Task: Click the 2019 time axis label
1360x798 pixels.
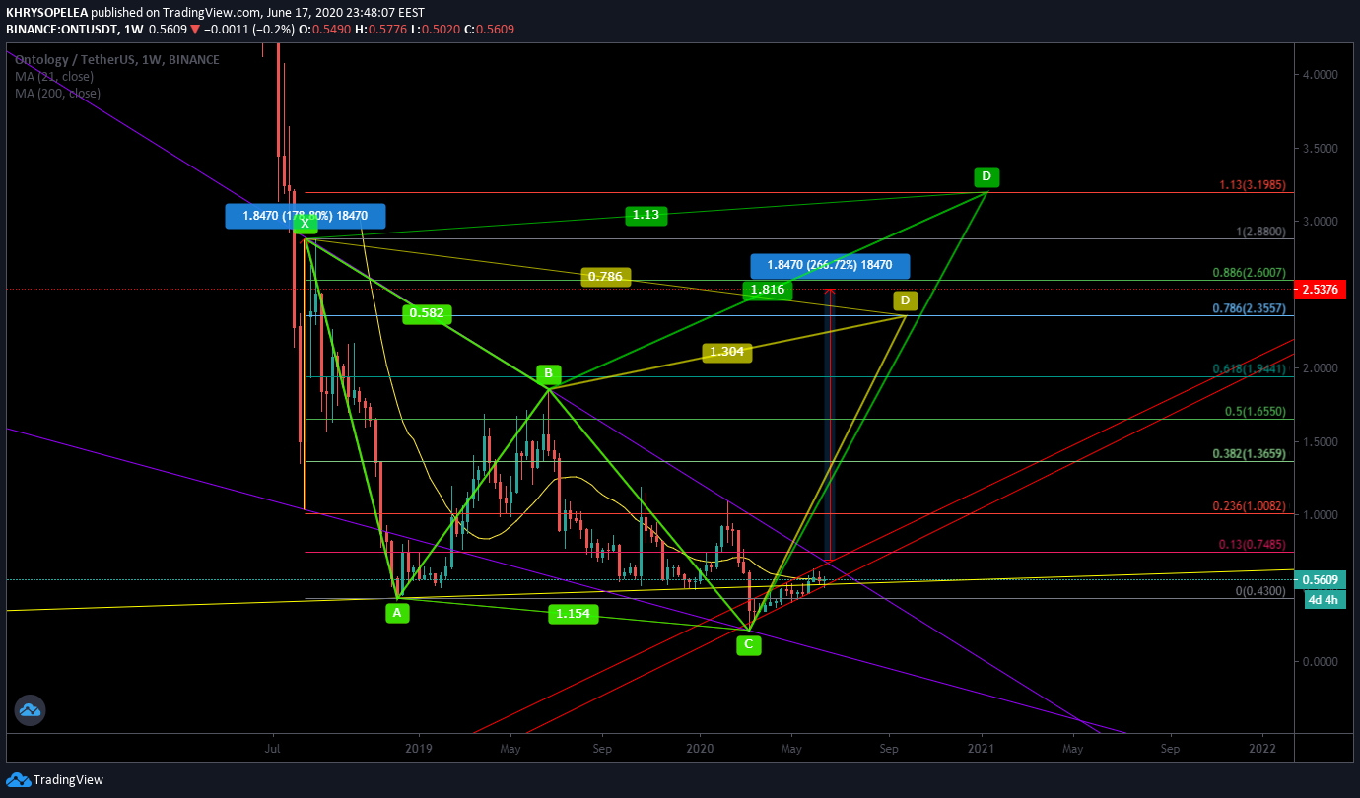Action: click(419, 749)
